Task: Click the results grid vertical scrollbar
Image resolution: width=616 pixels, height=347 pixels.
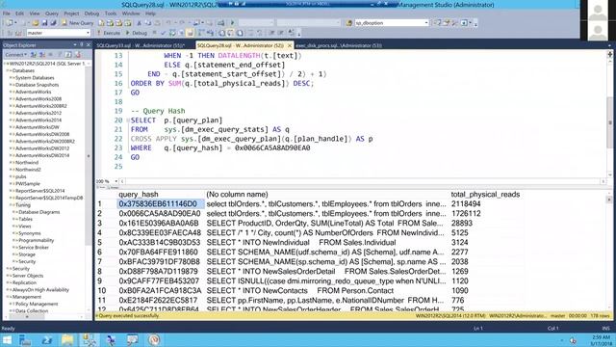Action: click(x=609, y=252)
